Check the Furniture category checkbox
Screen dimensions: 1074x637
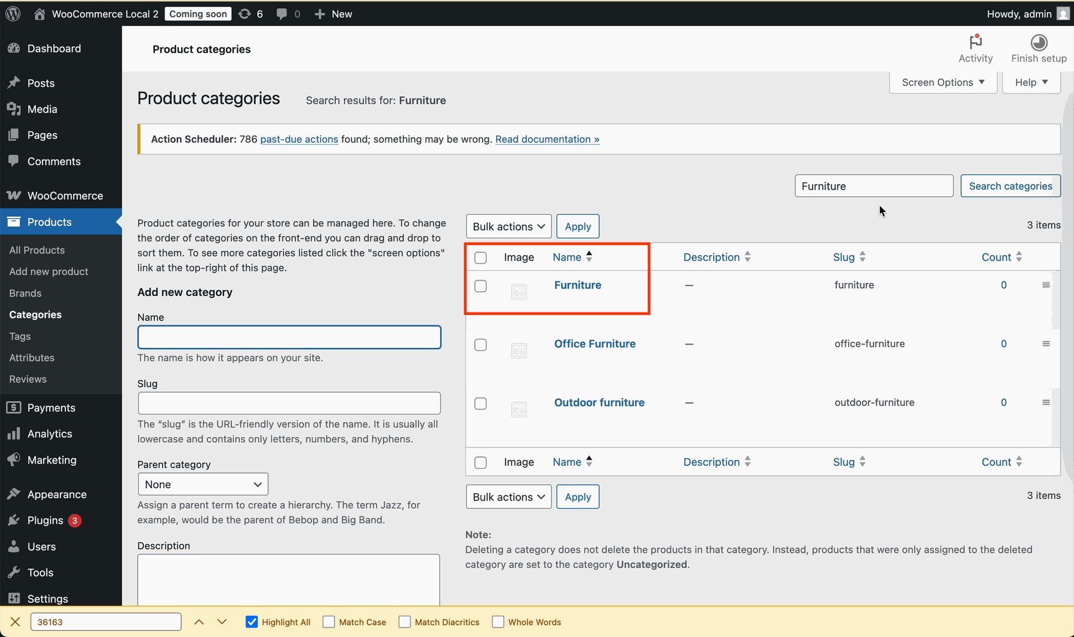(481, 286)
